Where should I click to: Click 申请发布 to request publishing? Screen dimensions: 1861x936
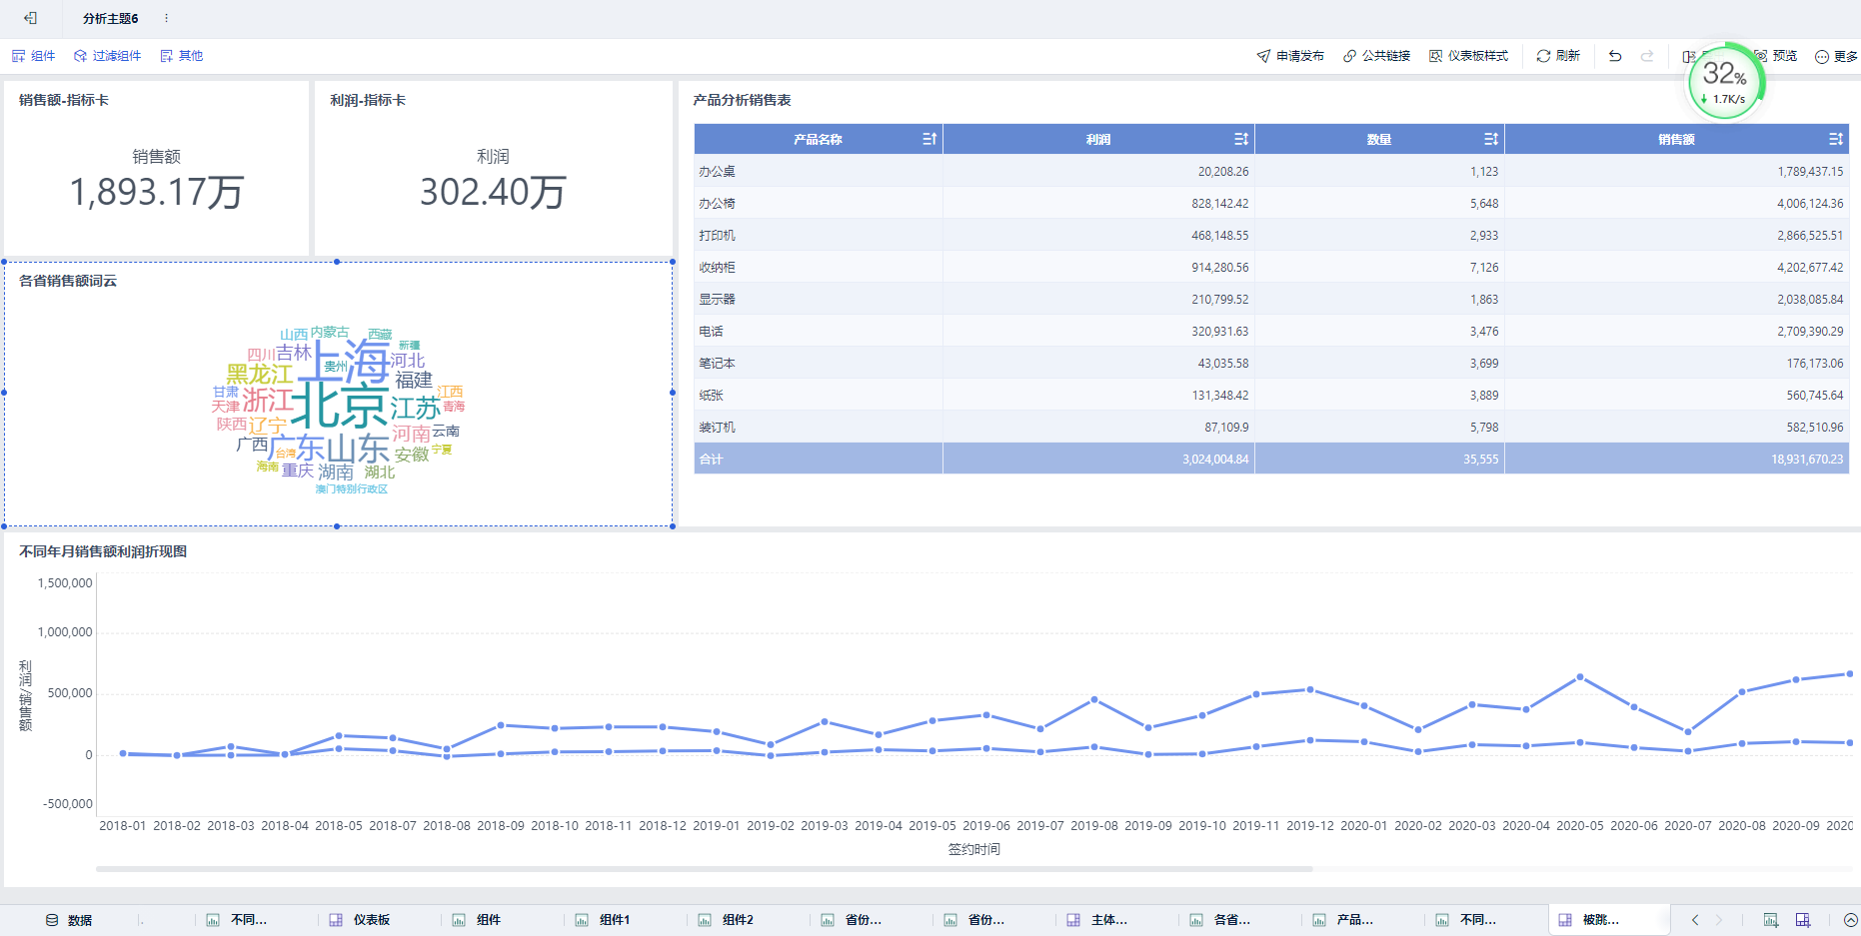(x=1290, y=56)
